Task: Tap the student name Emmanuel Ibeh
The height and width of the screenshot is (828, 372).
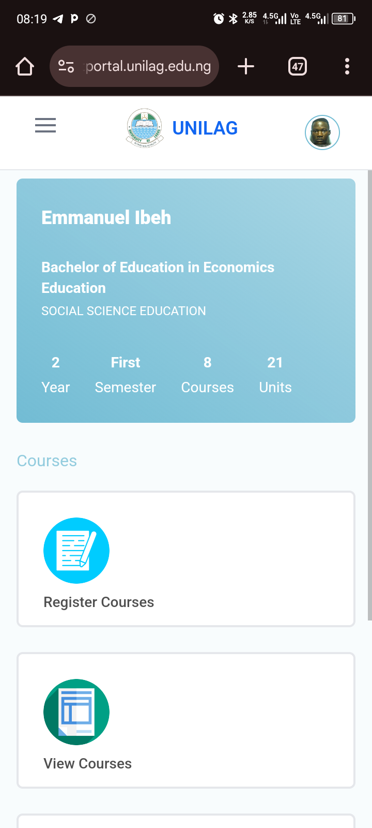Action: [106, 218]
